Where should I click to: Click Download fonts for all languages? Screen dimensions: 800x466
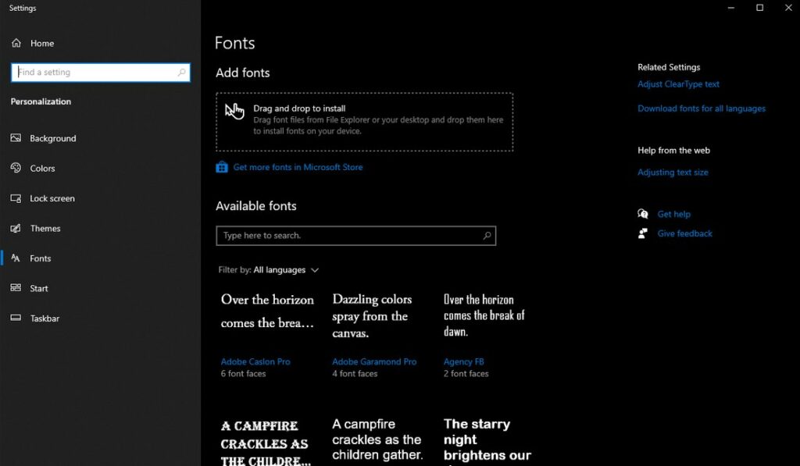[x=701, y=108]
